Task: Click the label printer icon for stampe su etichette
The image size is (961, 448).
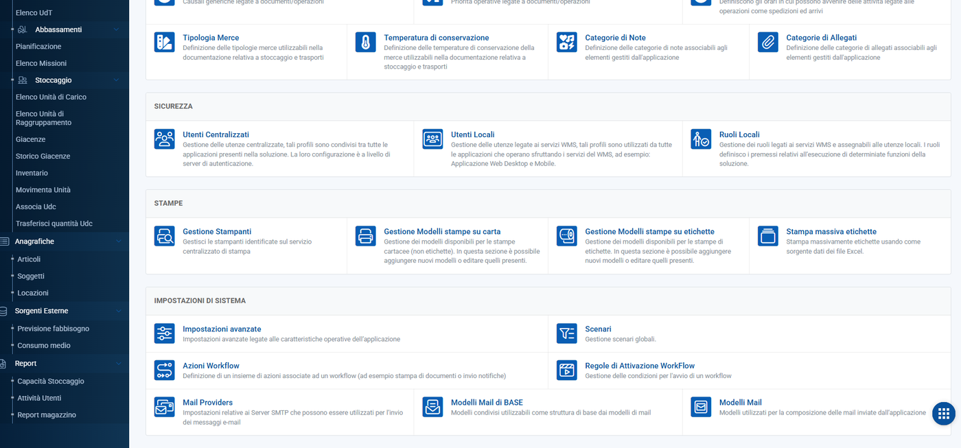Action: [566, 236]
